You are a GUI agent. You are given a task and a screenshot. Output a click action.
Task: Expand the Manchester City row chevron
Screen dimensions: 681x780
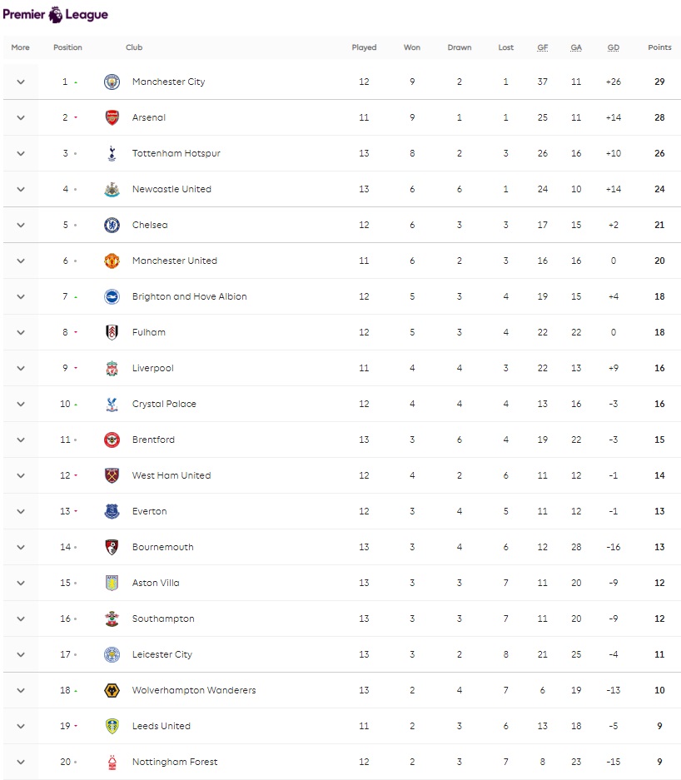[x=20, y=82]
